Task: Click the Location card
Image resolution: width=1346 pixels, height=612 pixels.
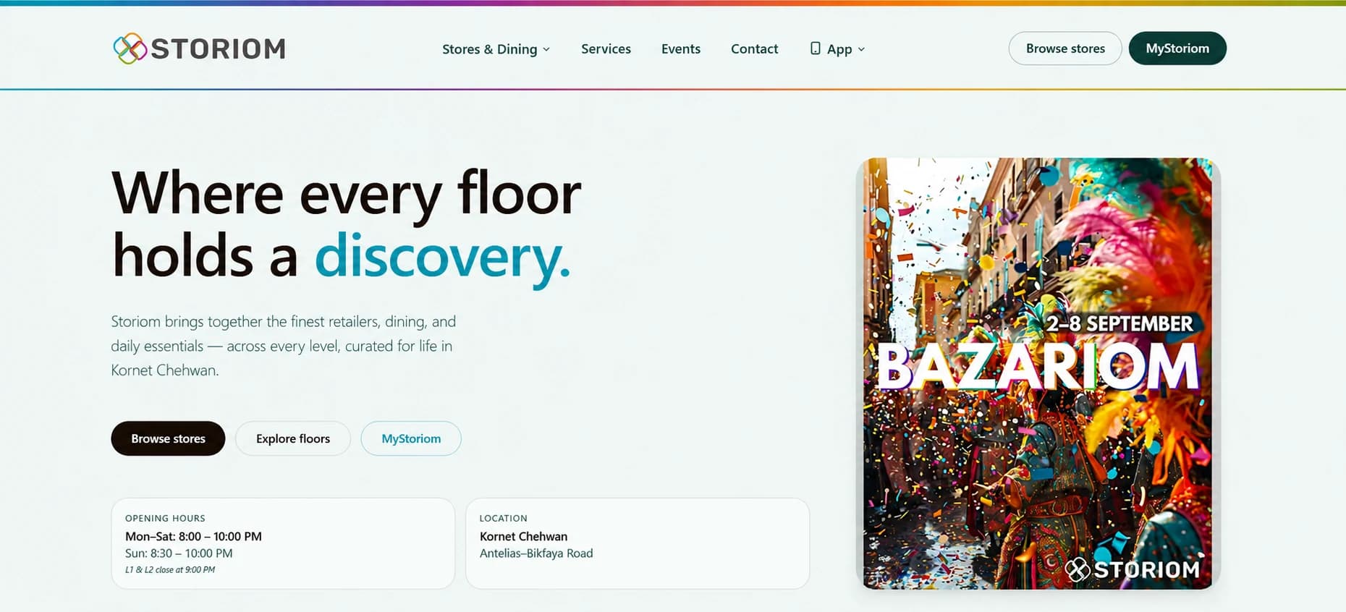Action: [x=638, y=543]
